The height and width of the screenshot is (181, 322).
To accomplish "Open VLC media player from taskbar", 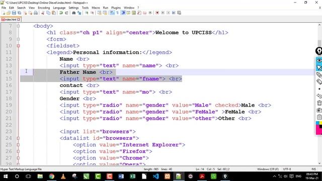I will pyautogui.click(x=63, y=176).
